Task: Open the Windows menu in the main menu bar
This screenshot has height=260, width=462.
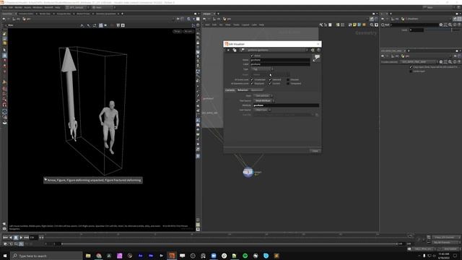Action: point(38,7)
